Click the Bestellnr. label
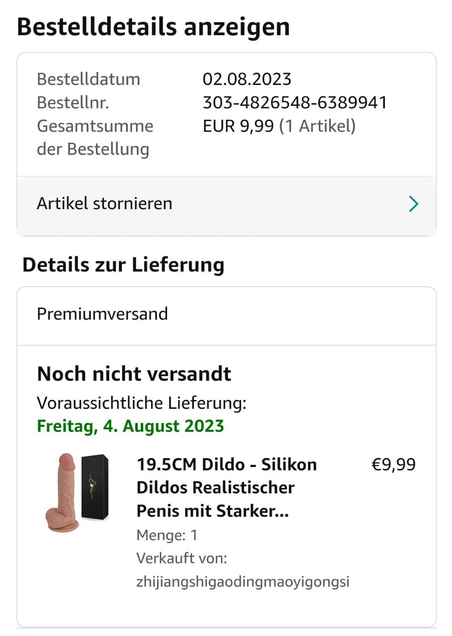The image size is (452, 636). coord(73,103)
